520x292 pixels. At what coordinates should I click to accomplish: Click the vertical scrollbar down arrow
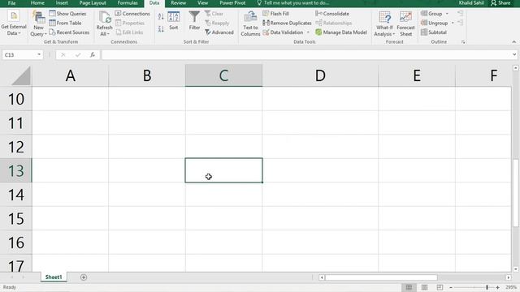tap(515, 269)
